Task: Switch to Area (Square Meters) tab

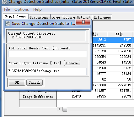Action: point(71,17)
